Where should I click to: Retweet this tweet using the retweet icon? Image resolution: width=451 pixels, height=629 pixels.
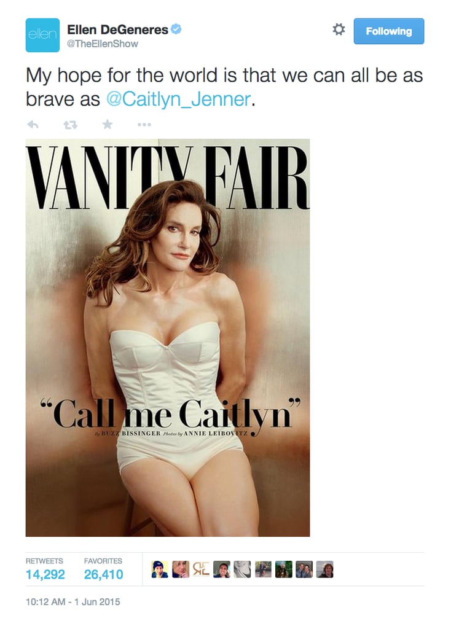[x=71, y=125]
